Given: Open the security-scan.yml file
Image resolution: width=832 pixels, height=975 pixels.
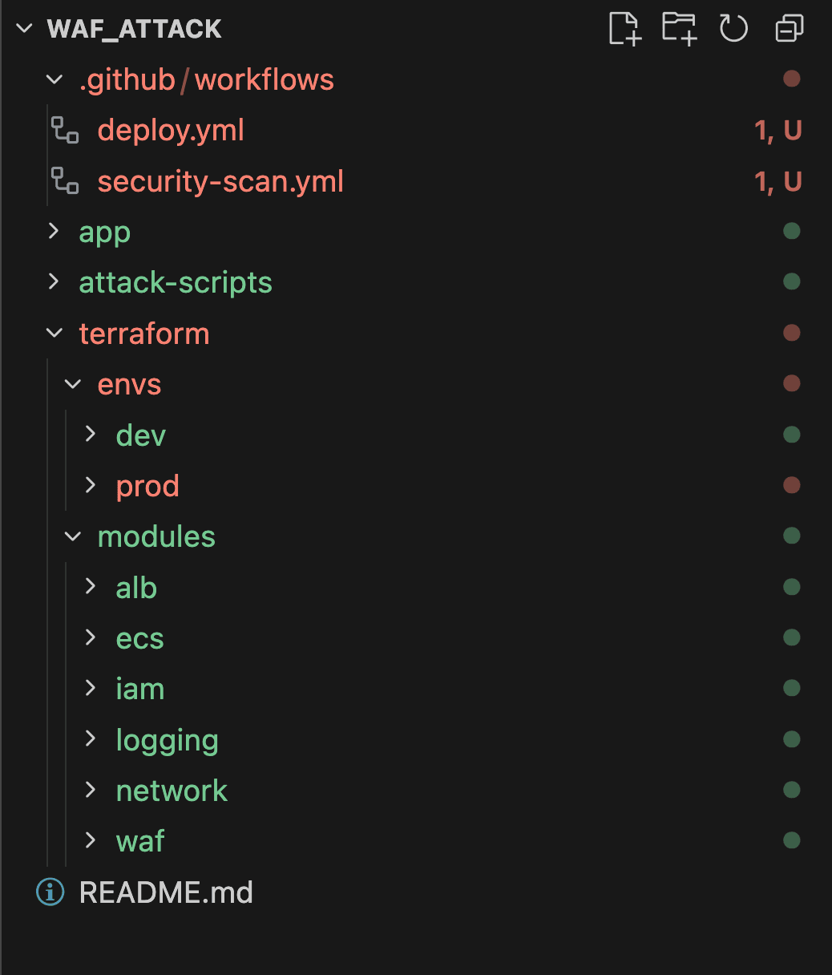Looking at the screenshot, I should click(220, 181).
